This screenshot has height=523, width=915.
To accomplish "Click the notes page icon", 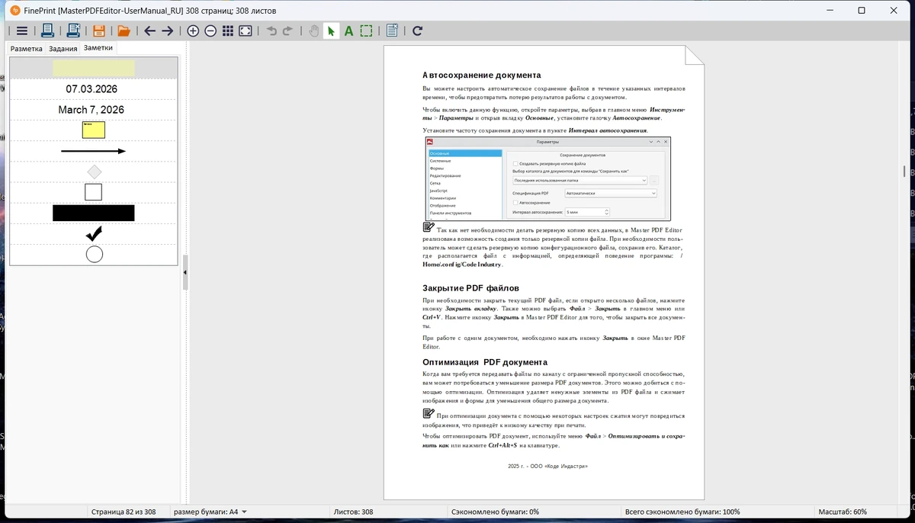I will click(x=392, y=31).
